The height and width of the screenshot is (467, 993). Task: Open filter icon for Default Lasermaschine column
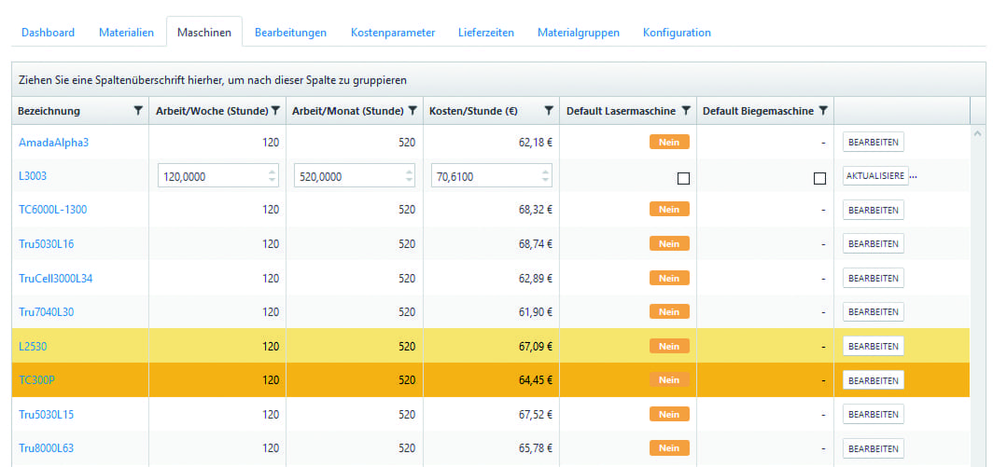[x=686, y=111]
